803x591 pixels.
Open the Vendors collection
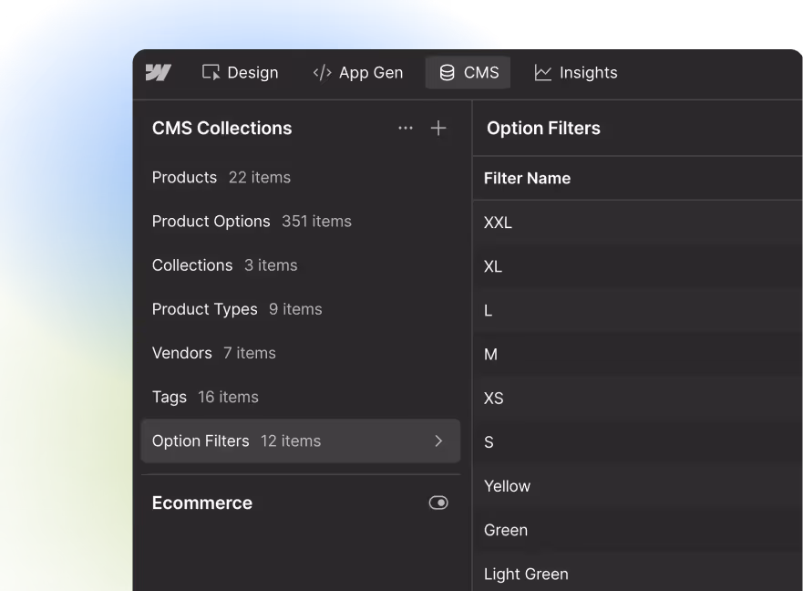181,353
